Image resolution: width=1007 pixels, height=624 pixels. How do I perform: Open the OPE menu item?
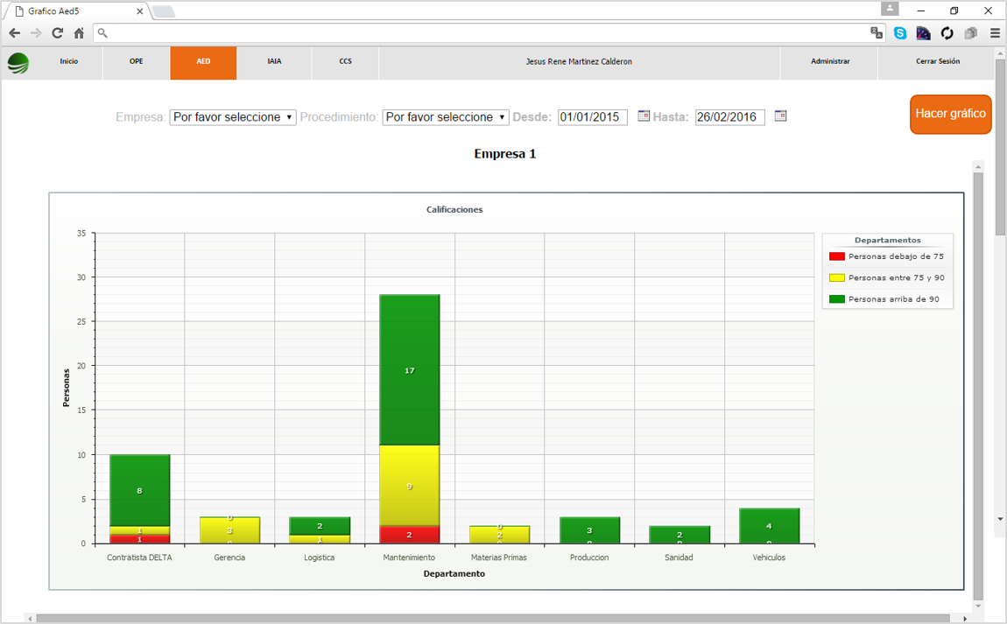coord(136,61)
